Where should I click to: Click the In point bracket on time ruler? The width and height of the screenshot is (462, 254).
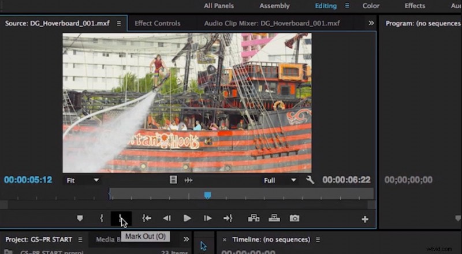pos(110,194)
